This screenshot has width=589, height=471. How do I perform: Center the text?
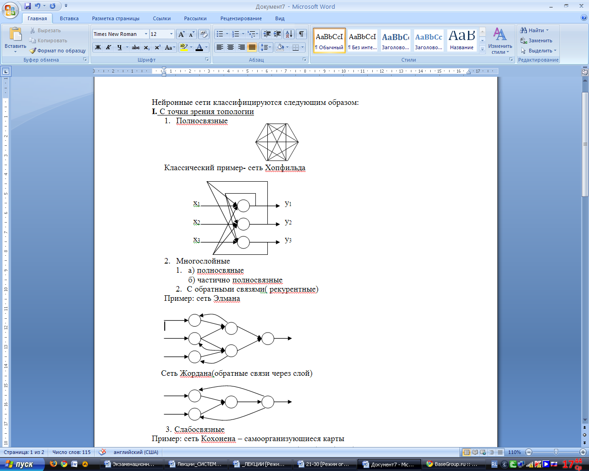tap(231, 47)
